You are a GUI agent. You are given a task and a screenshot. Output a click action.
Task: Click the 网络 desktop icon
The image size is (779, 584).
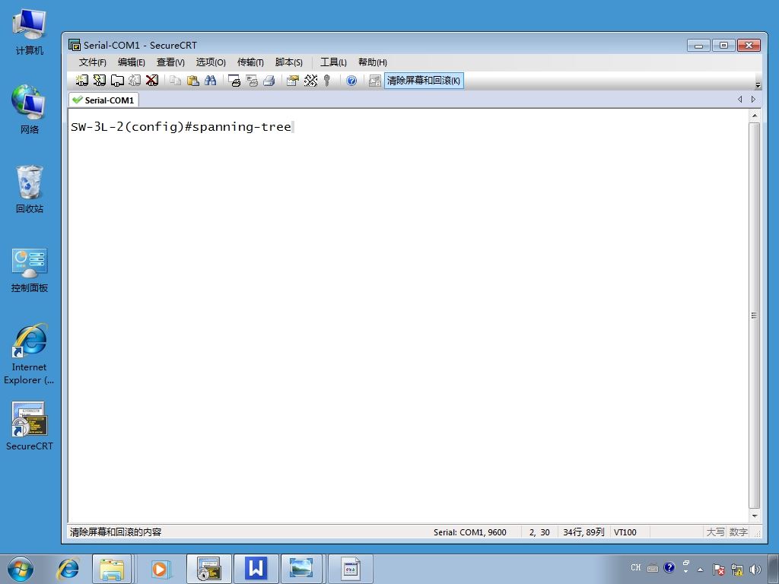(x=30, y=109)
